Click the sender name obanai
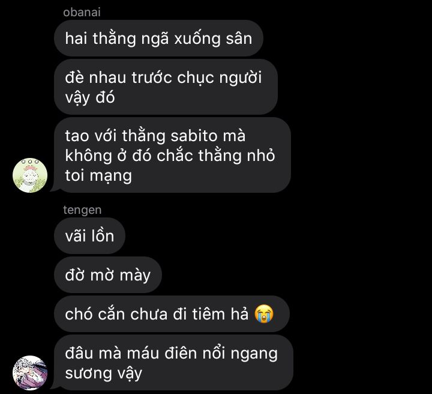432x394 pixels. click(82, 13)
